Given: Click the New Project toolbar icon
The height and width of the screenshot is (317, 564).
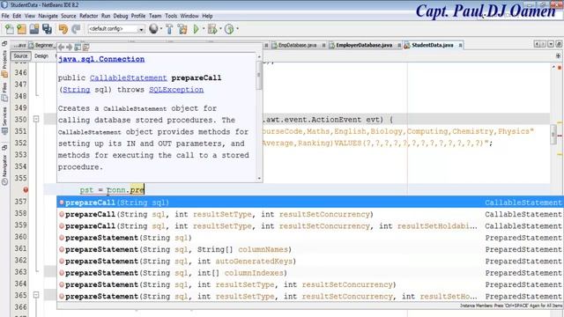Looking at the screenshot, I should 21,29.
